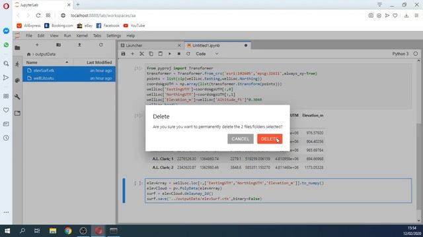Open the Edit menu
423x237 pixels.
tap(41, 36)
